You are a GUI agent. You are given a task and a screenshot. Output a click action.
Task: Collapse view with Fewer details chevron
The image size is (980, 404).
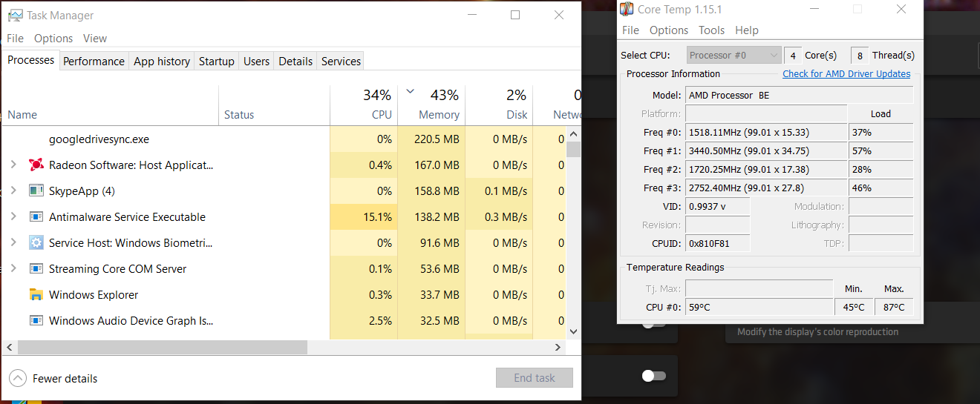(x=18, y=378)
